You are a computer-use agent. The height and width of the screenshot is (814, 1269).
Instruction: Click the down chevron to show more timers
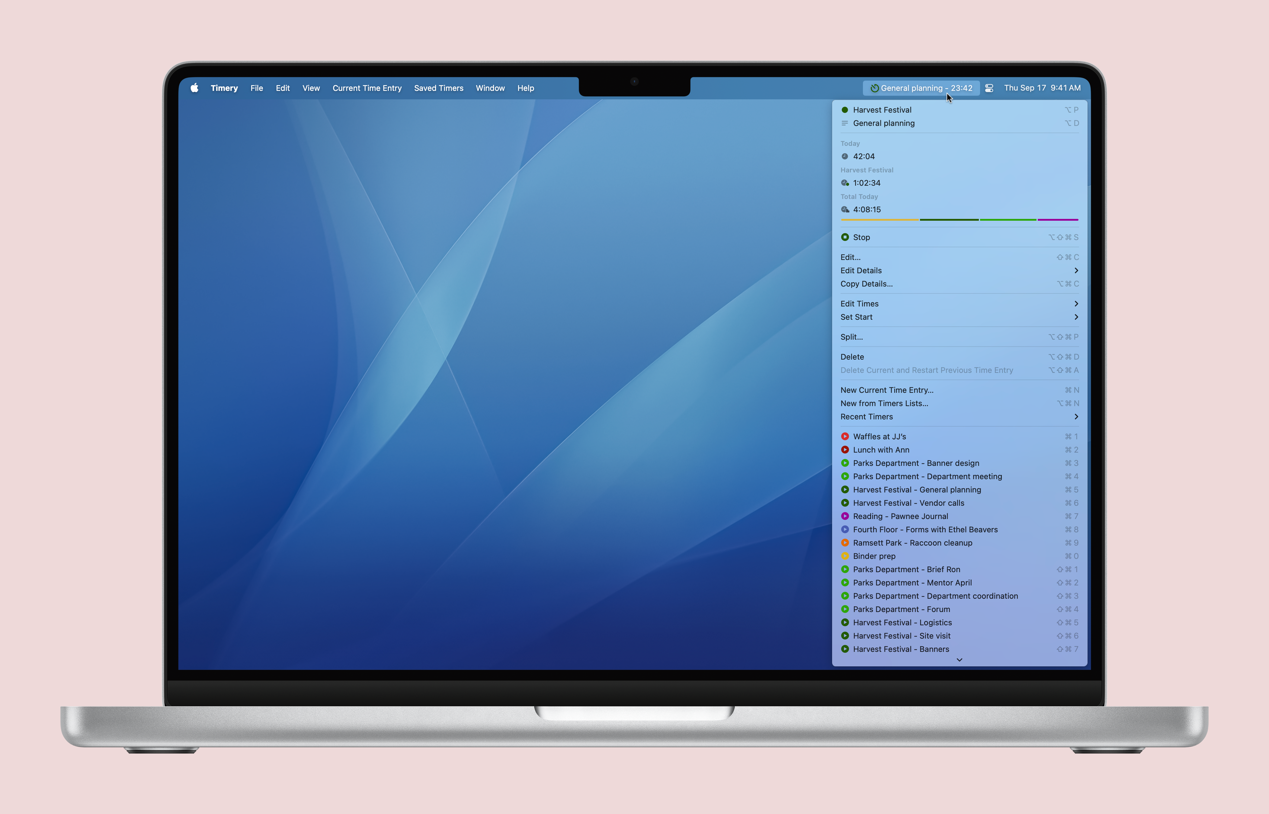tap(959, 660)
